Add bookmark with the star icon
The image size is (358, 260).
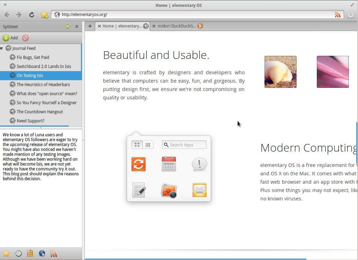point(44,15)
